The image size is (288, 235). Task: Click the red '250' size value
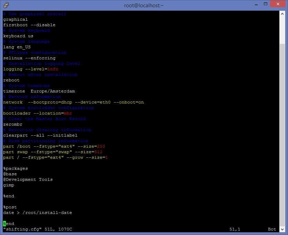tap(101, 146)
